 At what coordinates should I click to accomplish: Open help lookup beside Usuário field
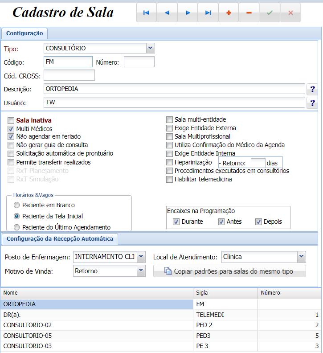tap(312, 103)
